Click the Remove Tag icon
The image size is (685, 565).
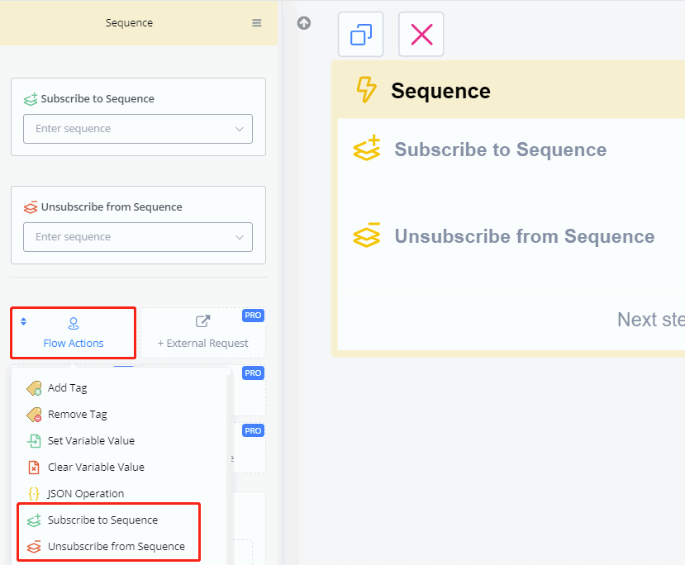tap(34, 415)
